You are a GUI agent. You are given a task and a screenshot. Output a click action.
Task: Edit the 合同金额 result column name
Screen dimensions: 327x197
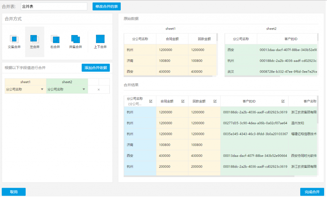[x=183, y=101]
